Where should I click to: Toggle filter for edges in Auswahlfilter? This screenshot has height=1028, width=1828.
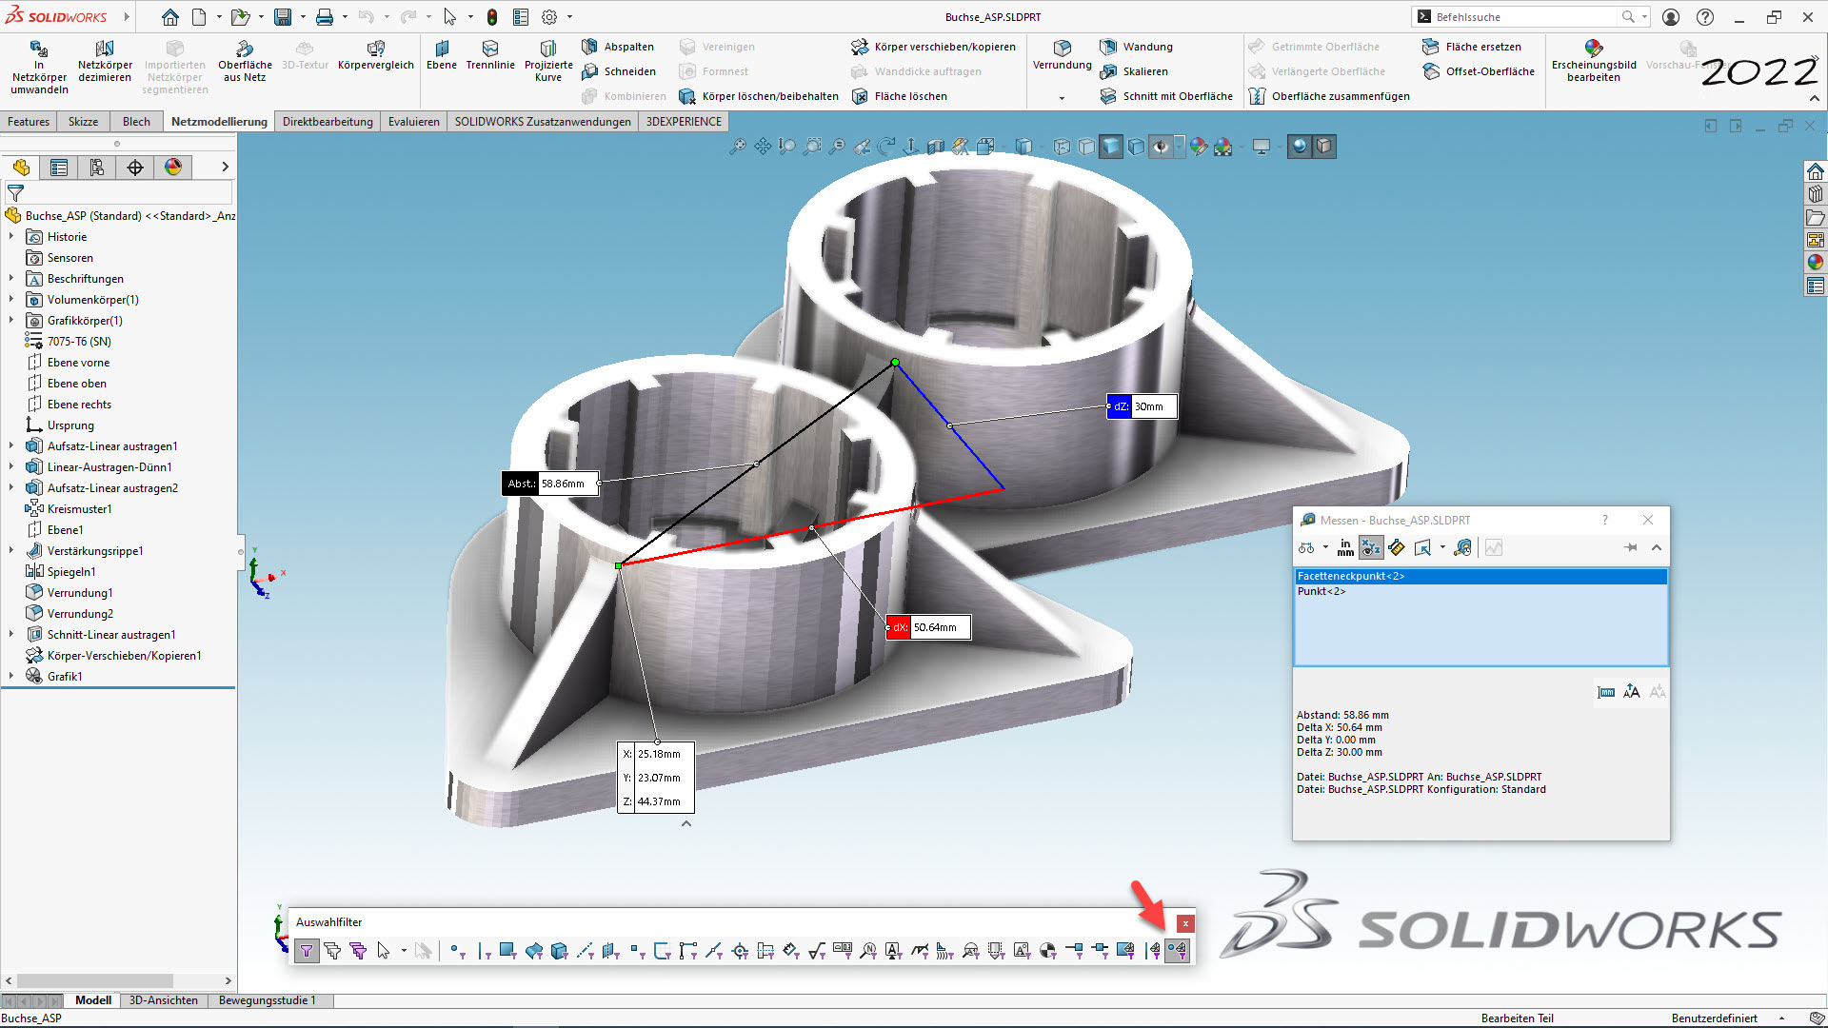(484, 950)
